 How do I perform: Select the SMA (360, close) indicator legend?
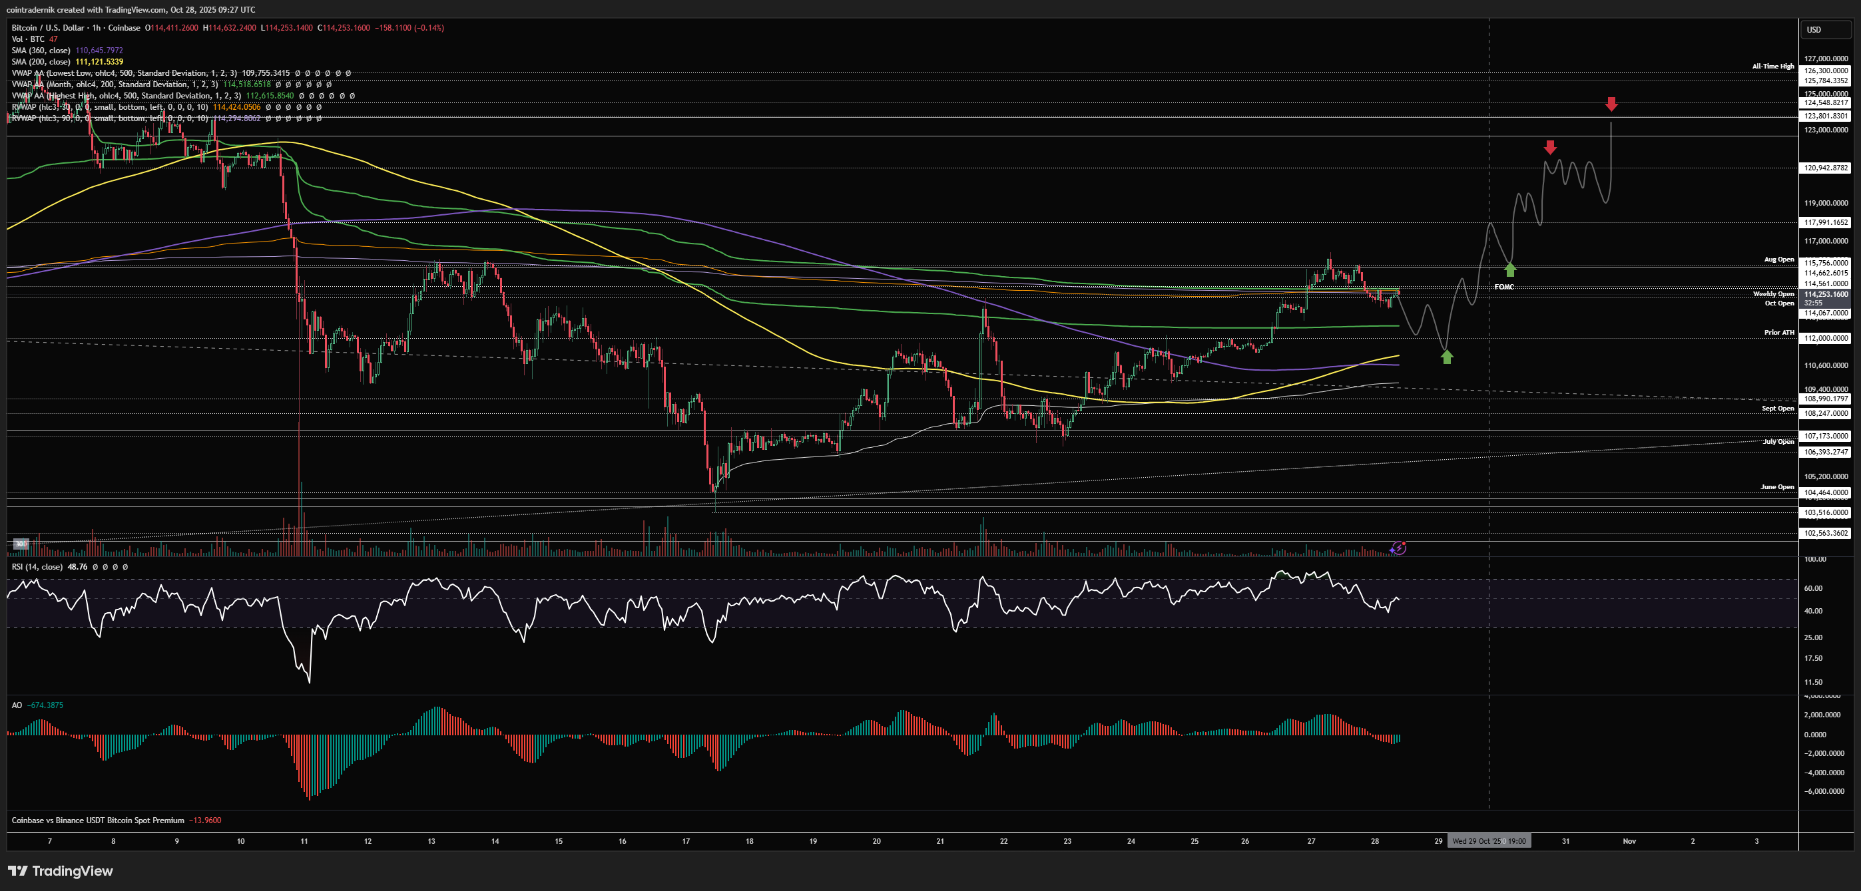[x=41, y=51]
